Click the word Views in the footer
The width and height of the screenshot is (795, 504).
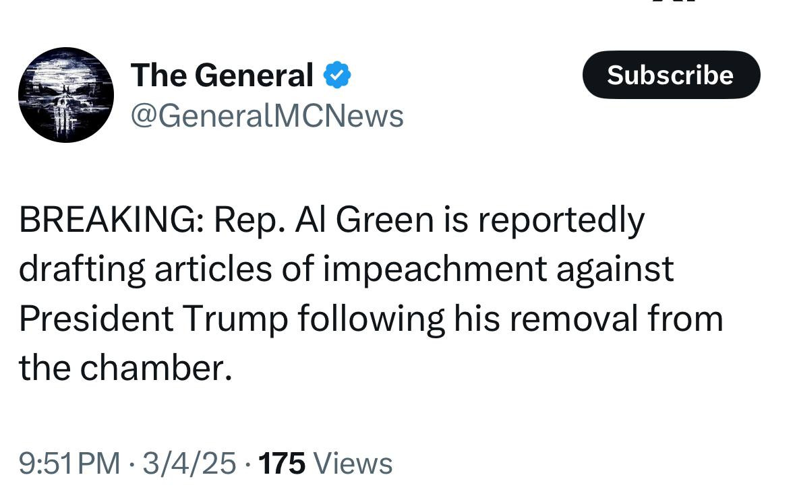pyautogui.click(x=353, y=464)
